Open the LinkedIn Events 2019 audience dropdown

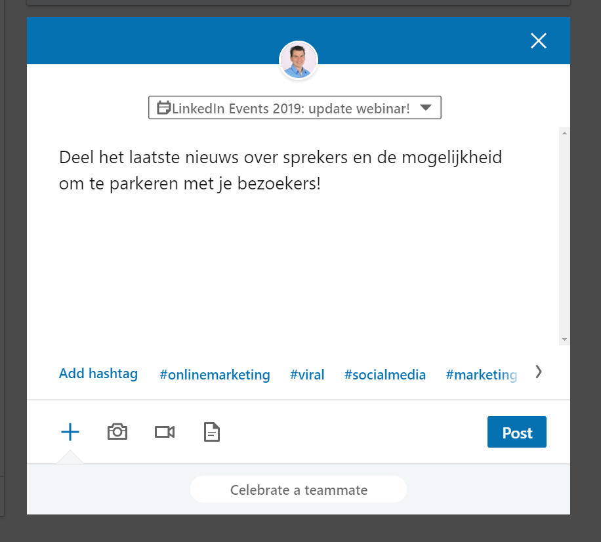click(295, 107)
